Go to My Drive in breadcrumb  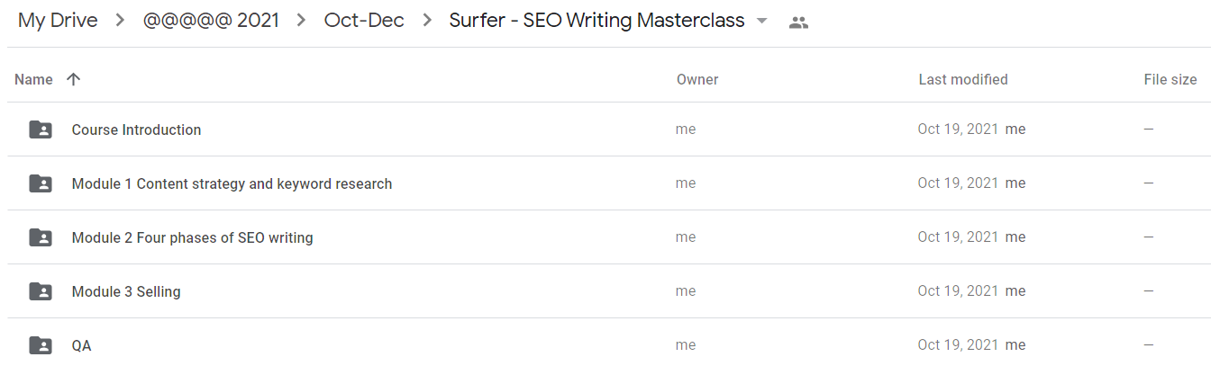pos(58,21)
